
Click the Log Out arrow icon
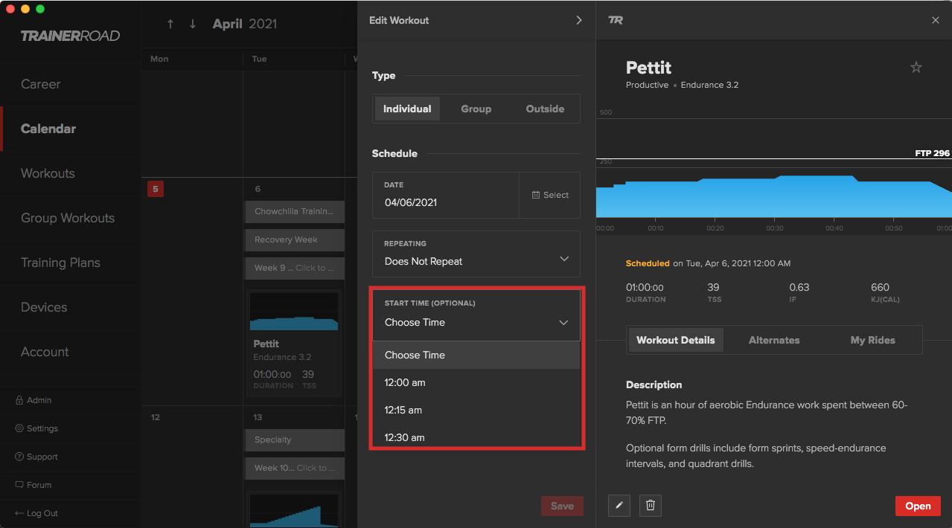coord(19,513)
